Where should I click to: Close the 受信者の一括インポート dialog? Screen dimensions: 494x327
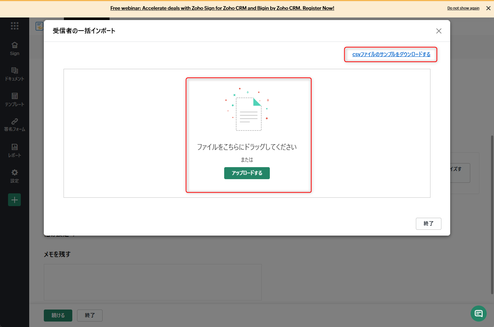[x=439, y=31]
